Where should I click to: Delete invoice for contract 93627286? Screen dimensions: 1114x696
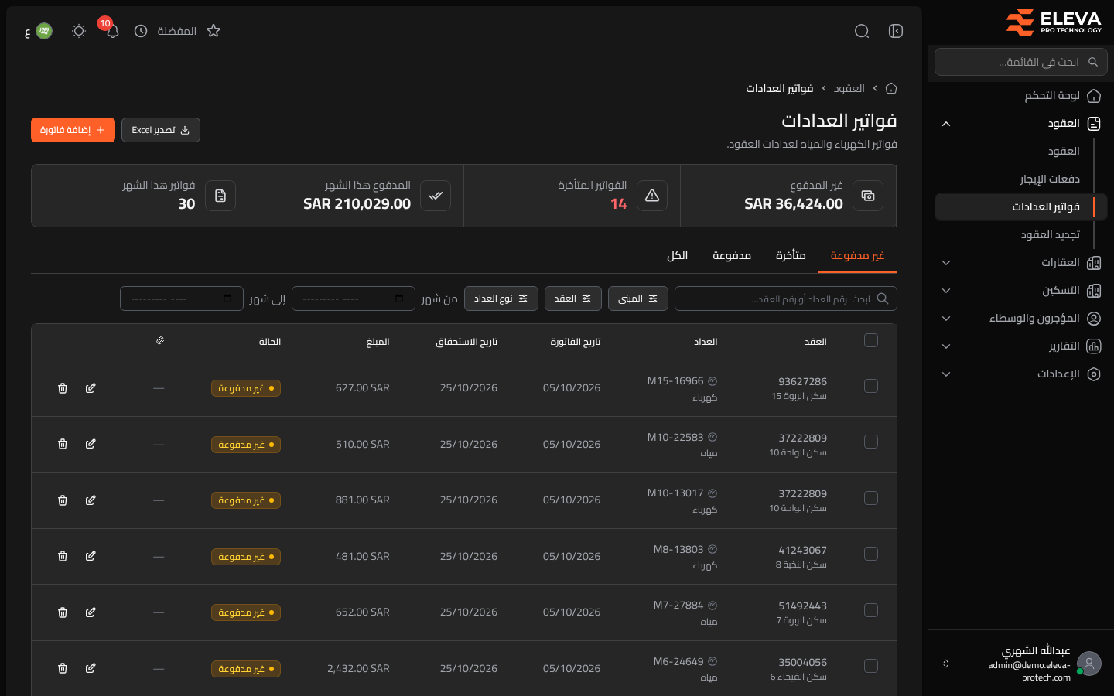(x=63, y=388)
